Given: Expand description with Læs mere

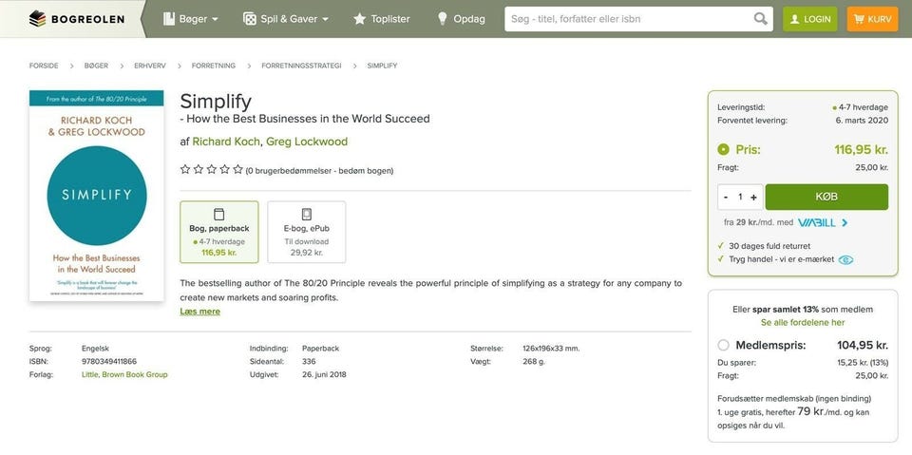Looking at the screenshot, I should coord(199,312).
